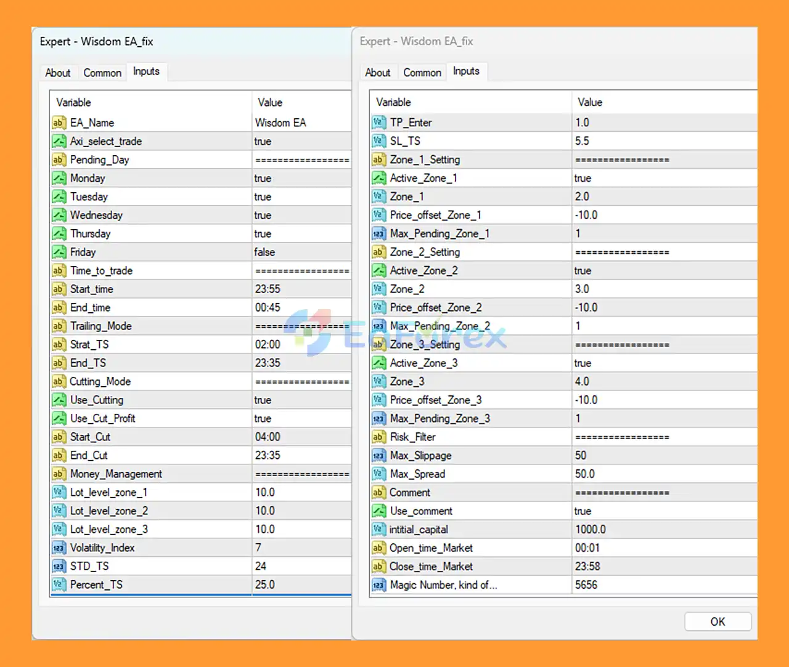Click the string icon beside EA_Name
This screenshot has width=789, height=667.
59,123
